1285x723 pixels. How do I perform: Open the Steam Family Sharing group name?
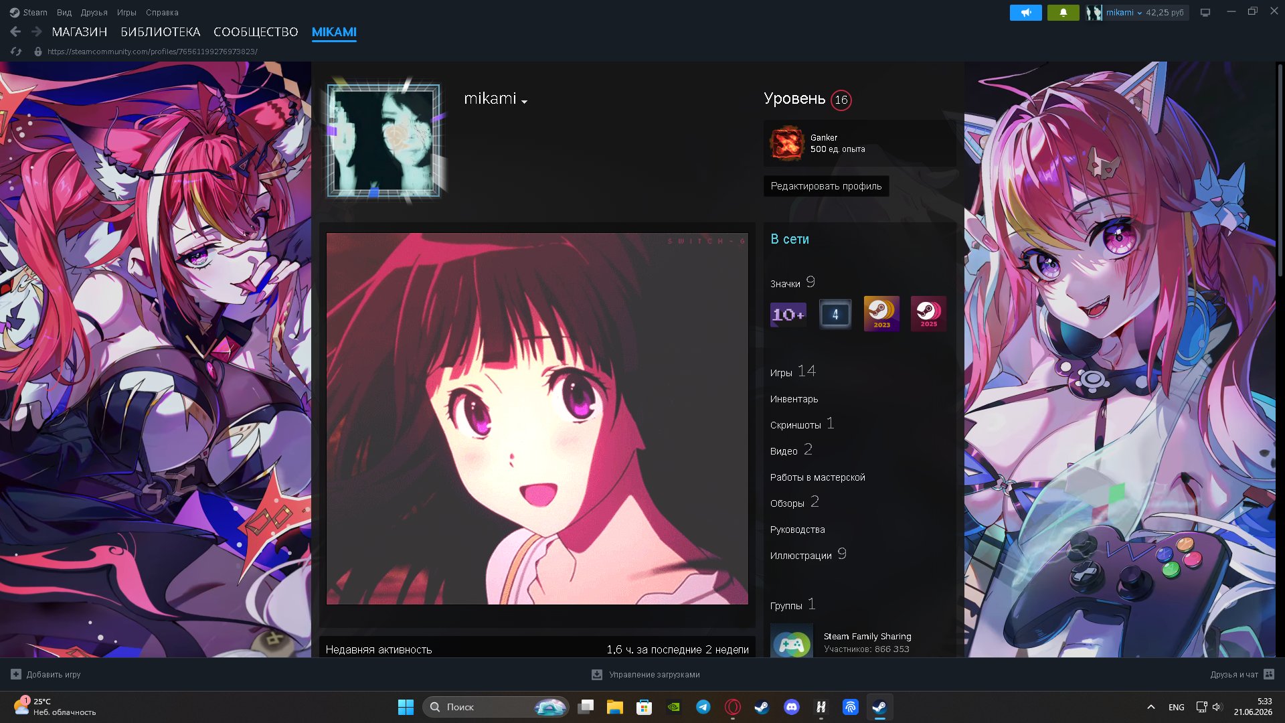867,636
